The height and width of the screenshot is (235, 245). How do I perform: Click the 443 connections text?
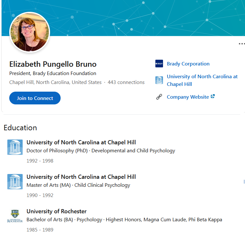tap(126, 82)
